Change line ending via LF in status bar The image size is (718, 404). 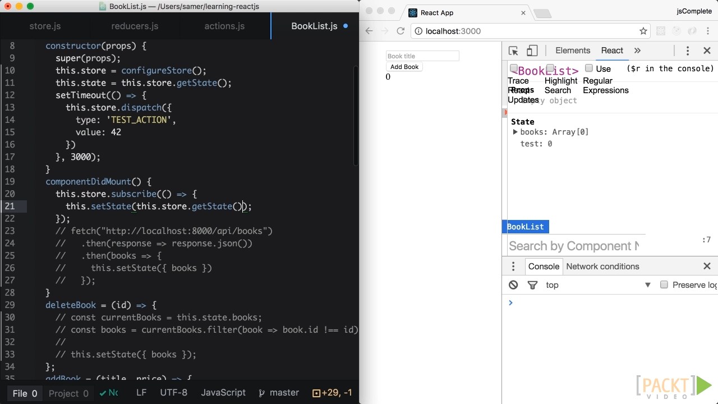pos(141,393)
